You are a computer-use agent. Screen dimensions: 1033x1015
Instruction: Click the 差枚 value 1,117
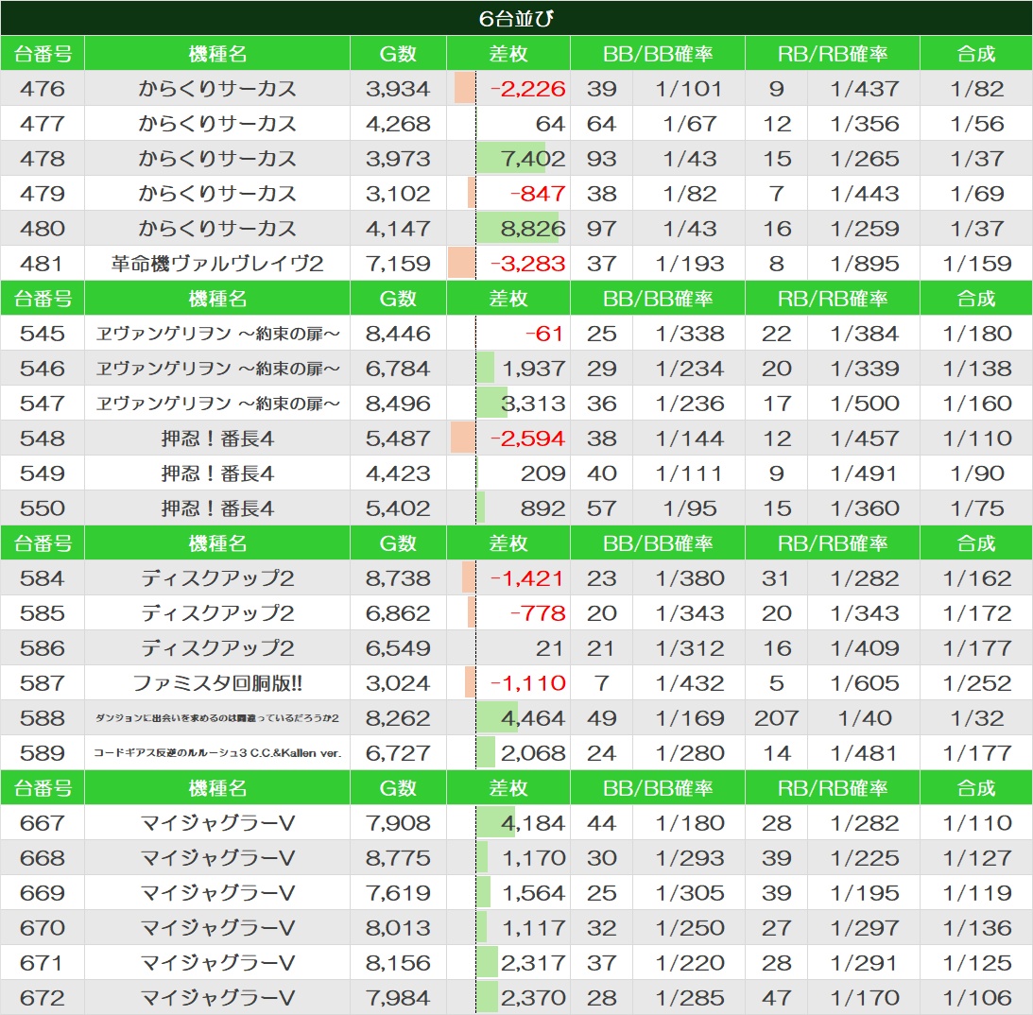click(534, 927)
